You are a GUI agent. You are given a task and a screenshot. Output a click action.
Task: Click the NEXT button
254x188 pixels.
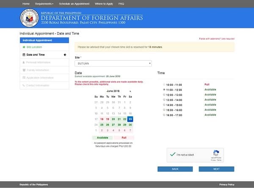pyautogui.click(x=216, y=169)
